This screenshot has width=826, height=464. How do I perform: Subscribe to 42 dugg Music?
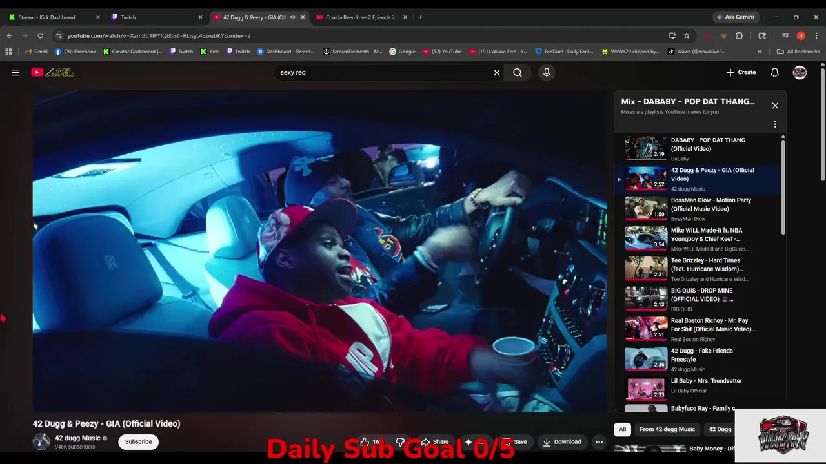pyautogui.click(x=138, y=441)
